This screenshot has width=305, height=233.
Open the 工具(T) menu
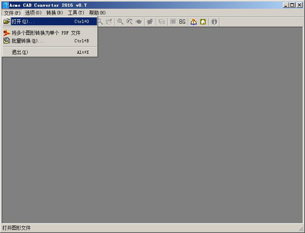[x=76, y=13]
